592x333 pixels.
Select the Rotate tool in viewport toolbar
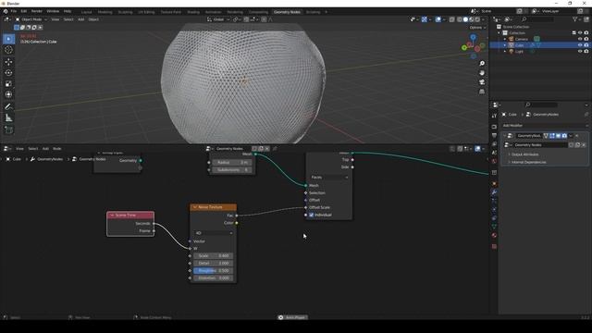[x=8, y=72]
